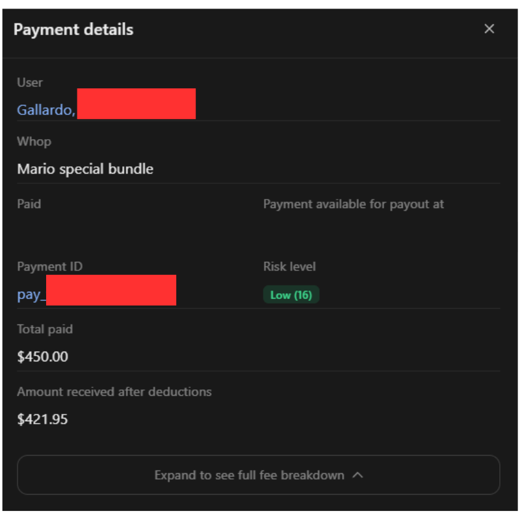Viewport: 520px width, 520px height.
Task: Close the Payment details dialog
Action: (x=489, y=29)
